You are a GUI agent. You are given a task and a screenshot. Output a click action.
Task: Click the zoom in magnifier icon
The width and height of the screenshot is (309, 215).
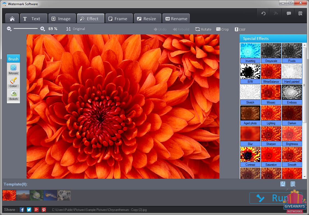point(42,29)
